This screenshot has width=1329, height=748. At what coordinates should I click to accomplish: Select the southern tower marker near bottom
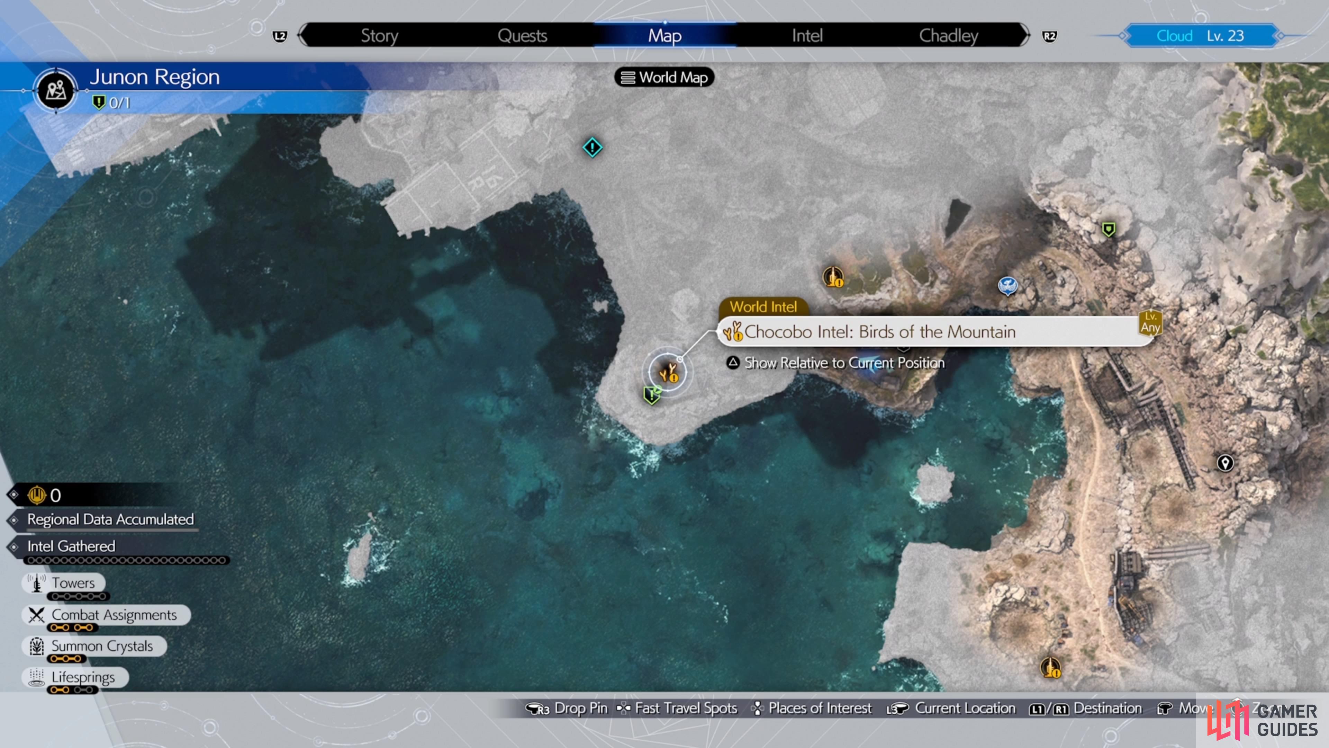tap(1050, 667)
